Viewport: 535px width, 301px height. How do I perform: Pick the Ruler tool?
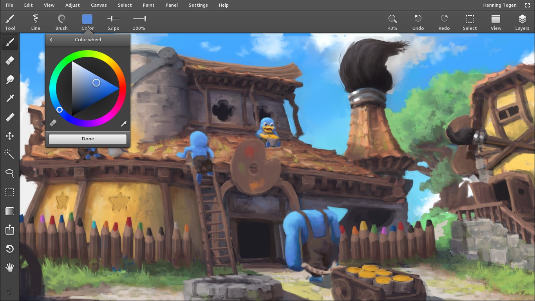point(9,117)
